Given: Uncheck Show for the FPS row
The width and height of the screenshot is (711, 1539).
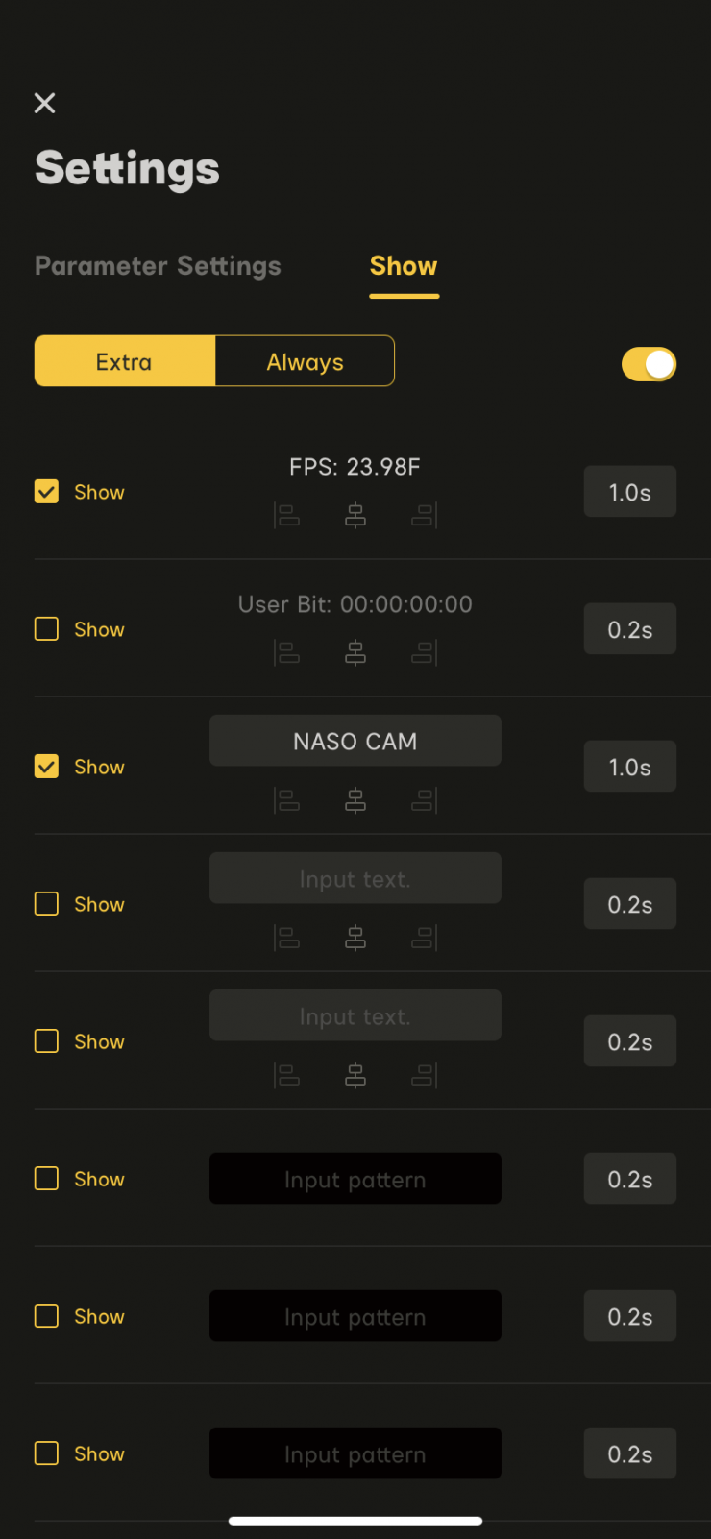Looking at the screenshot, I should 46,492.
